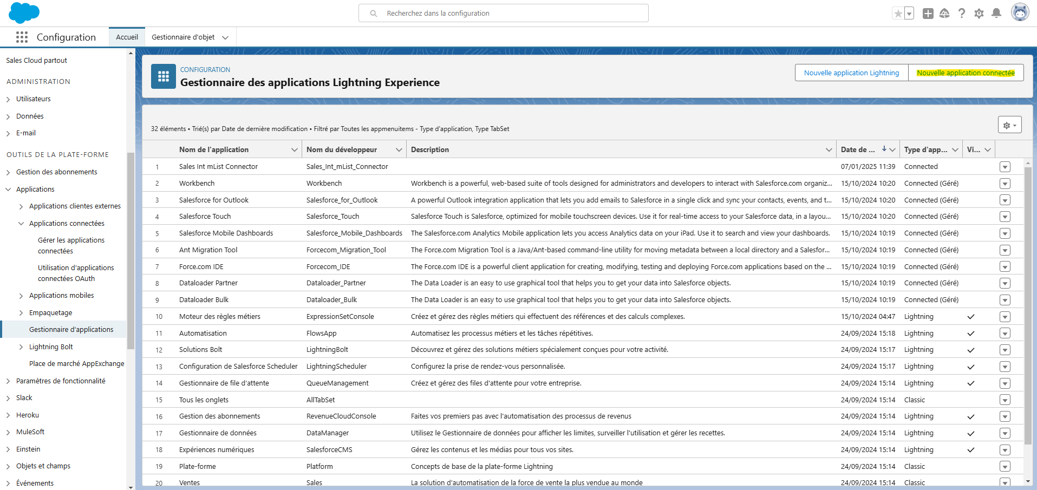Switch to the Accueil tab

(x=127, y=37)
